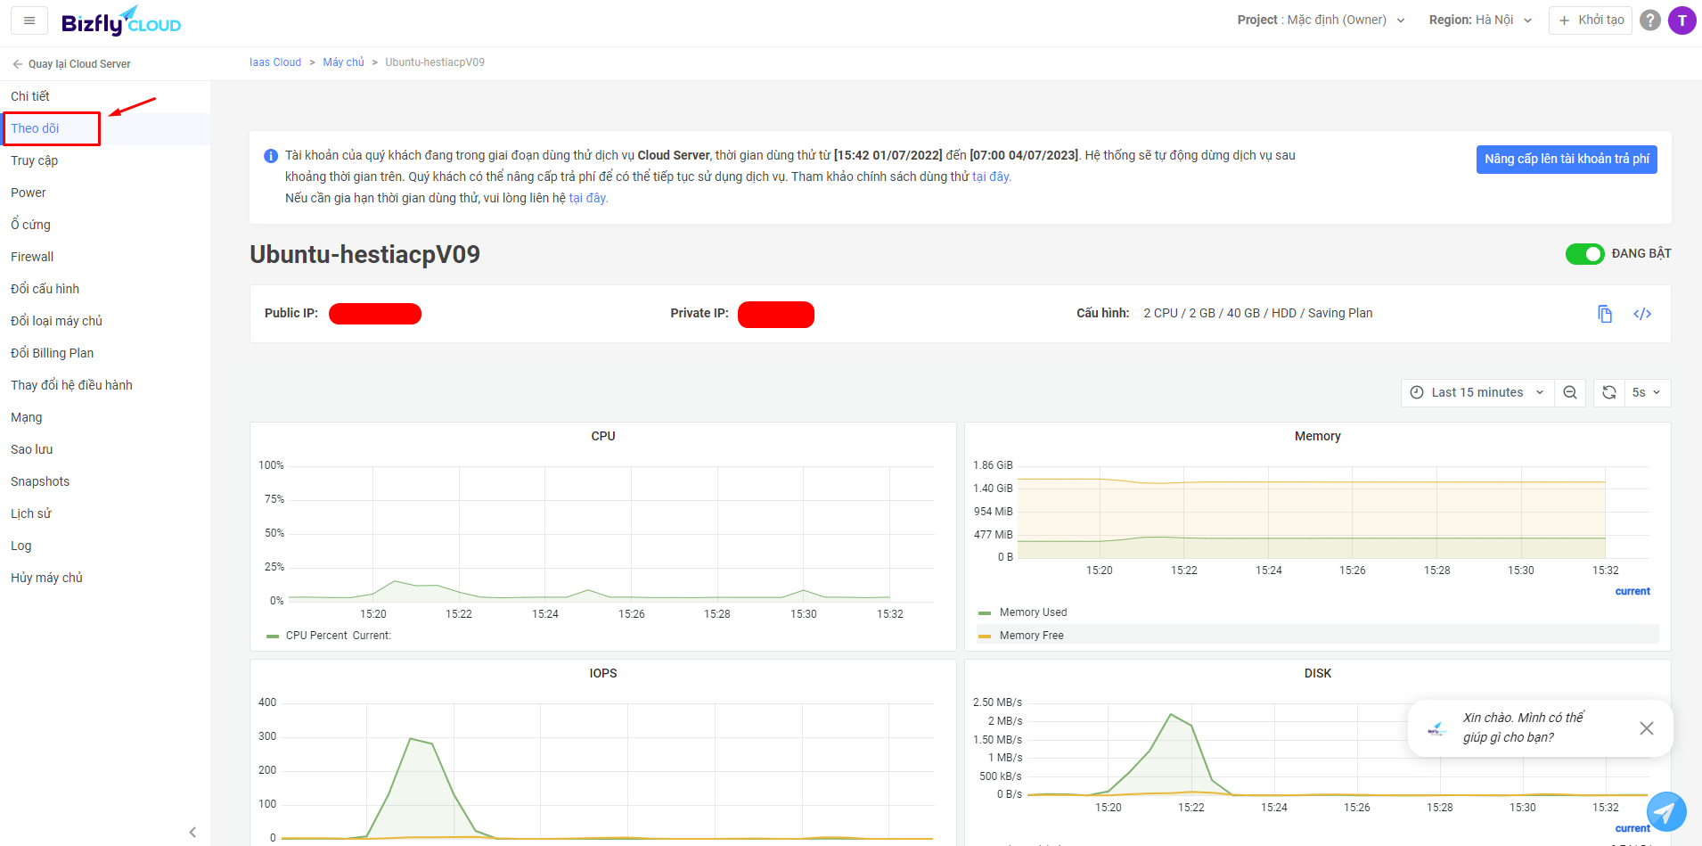This screenshot has width=1702, height=846.
Task: Go back via Quay lại Cloud Server
Action: [71, 64]
